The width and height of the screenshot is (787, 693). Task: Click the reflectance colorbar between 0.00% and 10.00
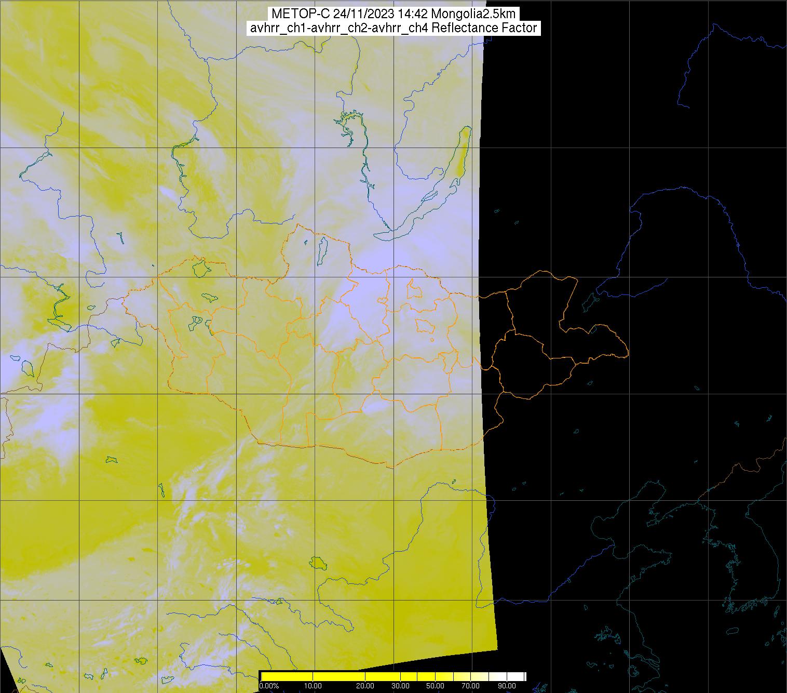[x=287, y=676]
